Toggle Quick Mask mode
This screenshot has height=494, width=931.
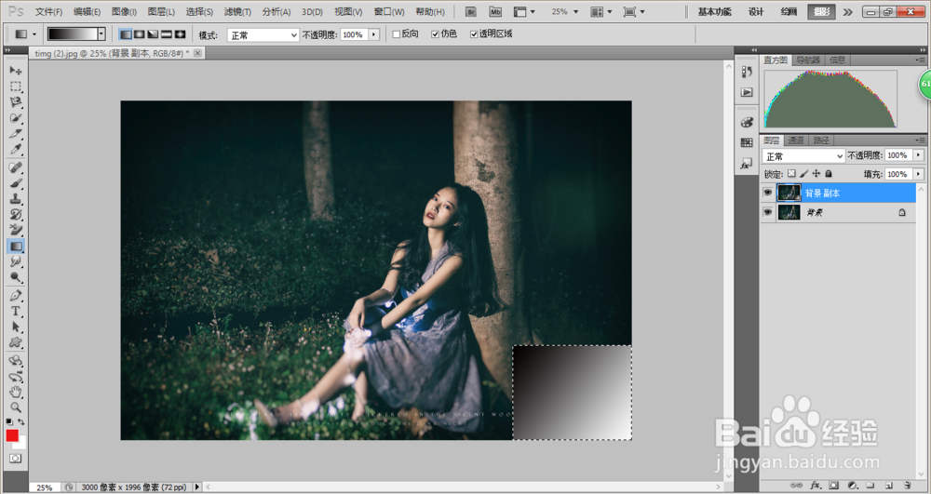(16, 459)
